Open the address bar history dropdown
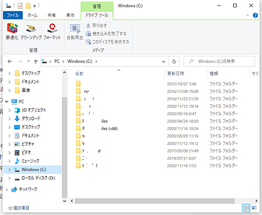This screenshot has height=215, width=262. (x=164, y=62)
